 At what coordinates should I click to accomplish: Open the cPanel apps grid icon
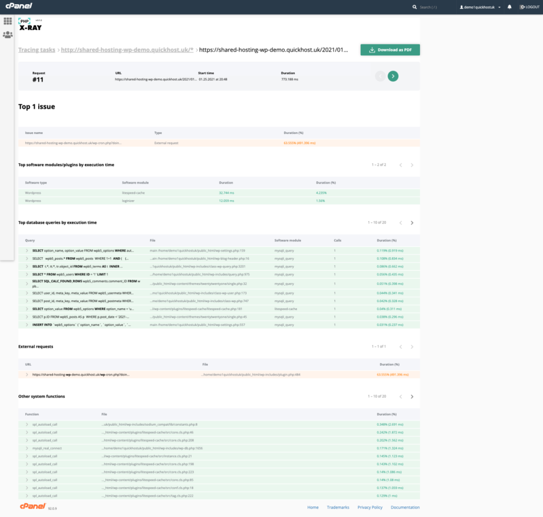tap(7, 21)
